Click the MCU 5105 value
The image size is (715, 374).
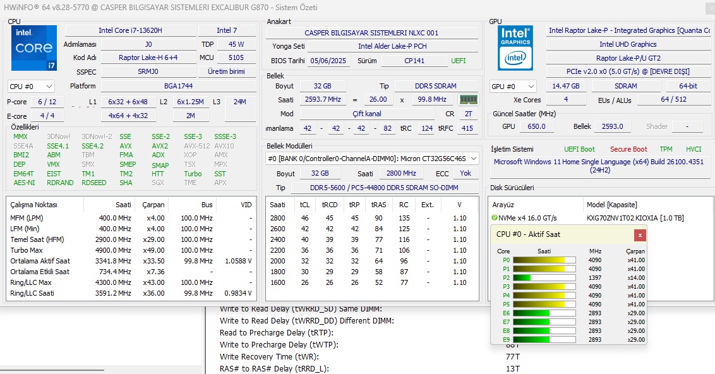pyautogui.click(x=236, y=58)
